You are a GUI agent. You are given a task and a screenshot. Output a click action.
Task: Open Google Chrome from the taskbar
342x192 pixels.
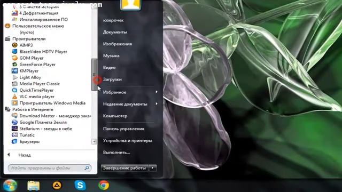104,185
